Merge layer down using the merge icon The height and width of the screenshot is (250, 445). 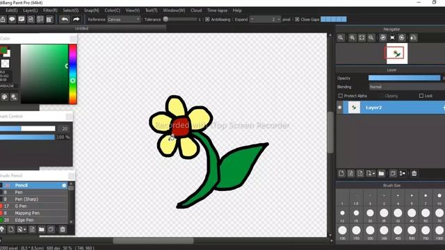point(402,173)
